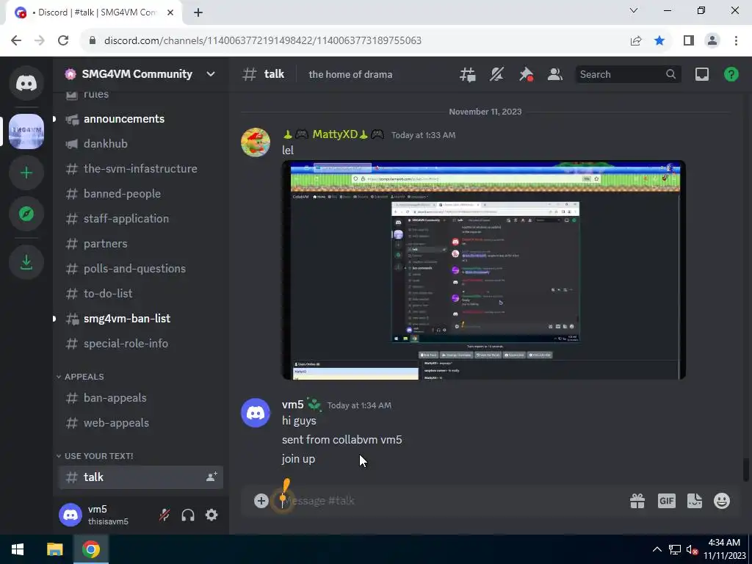Viewport: 752px width, 564px height.
Task: Open Chrome profile icon
Action: pos(712,41)
